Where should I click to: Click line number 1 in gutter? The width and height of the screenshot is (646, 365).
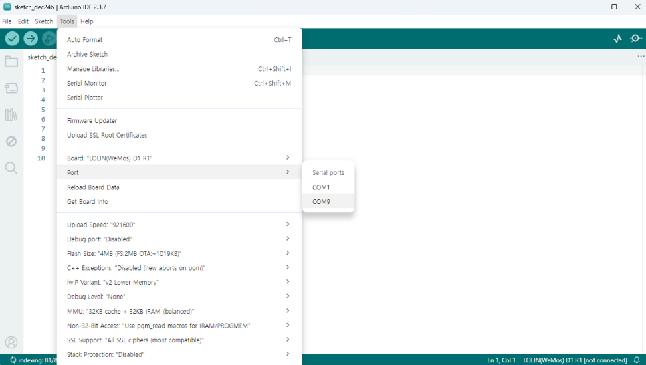(x=43, y=70)
